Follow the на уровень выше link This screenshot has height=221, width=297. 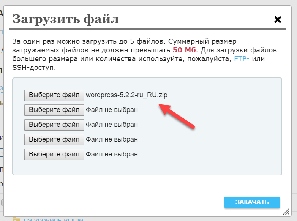click(x=53, y=219)
